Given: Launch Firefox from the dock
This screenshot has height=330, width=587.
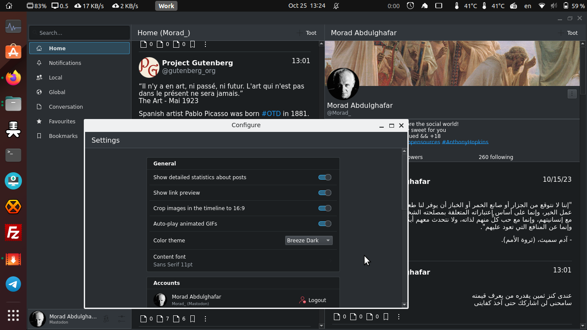Looking at the screenshot, I should [x=13, y=78].
